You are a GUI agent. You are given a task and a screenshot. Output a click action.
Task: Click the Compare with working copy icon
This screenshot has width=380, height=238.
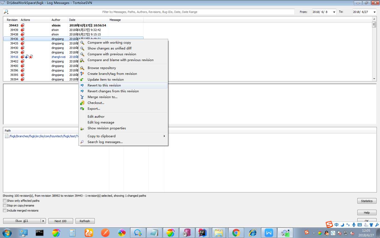[x=82, y=43]
